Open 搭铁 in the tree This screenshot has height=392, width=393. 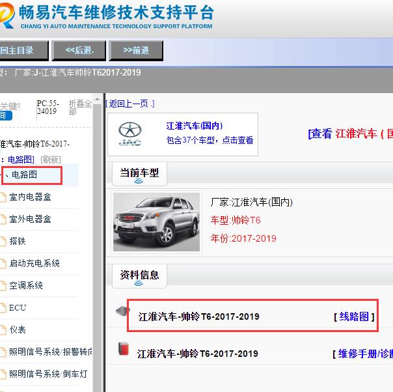18,242
